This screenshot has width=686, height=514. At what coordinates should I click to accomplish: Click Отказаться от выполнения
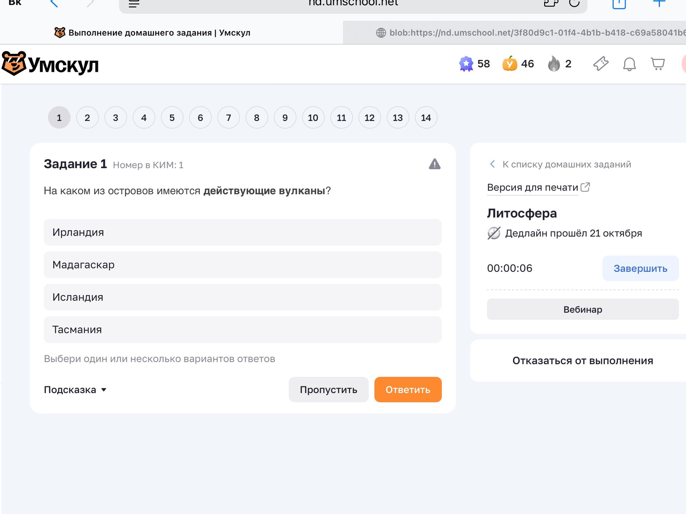click(583, 361)
